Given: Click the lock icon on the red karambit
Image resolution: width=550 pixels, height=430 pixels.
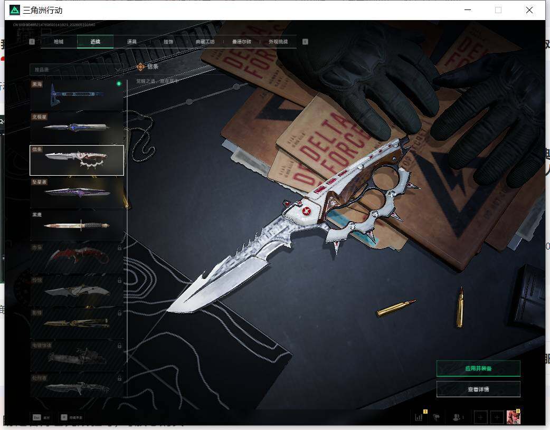Looking at the screenshot, I should [119, 248].
